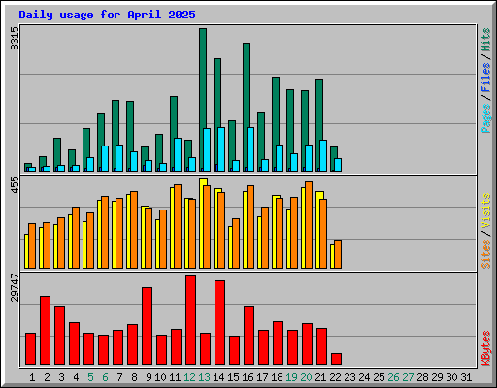Click the Sites legend label
This screenshot has width=497, height=388.
(485, 254)
